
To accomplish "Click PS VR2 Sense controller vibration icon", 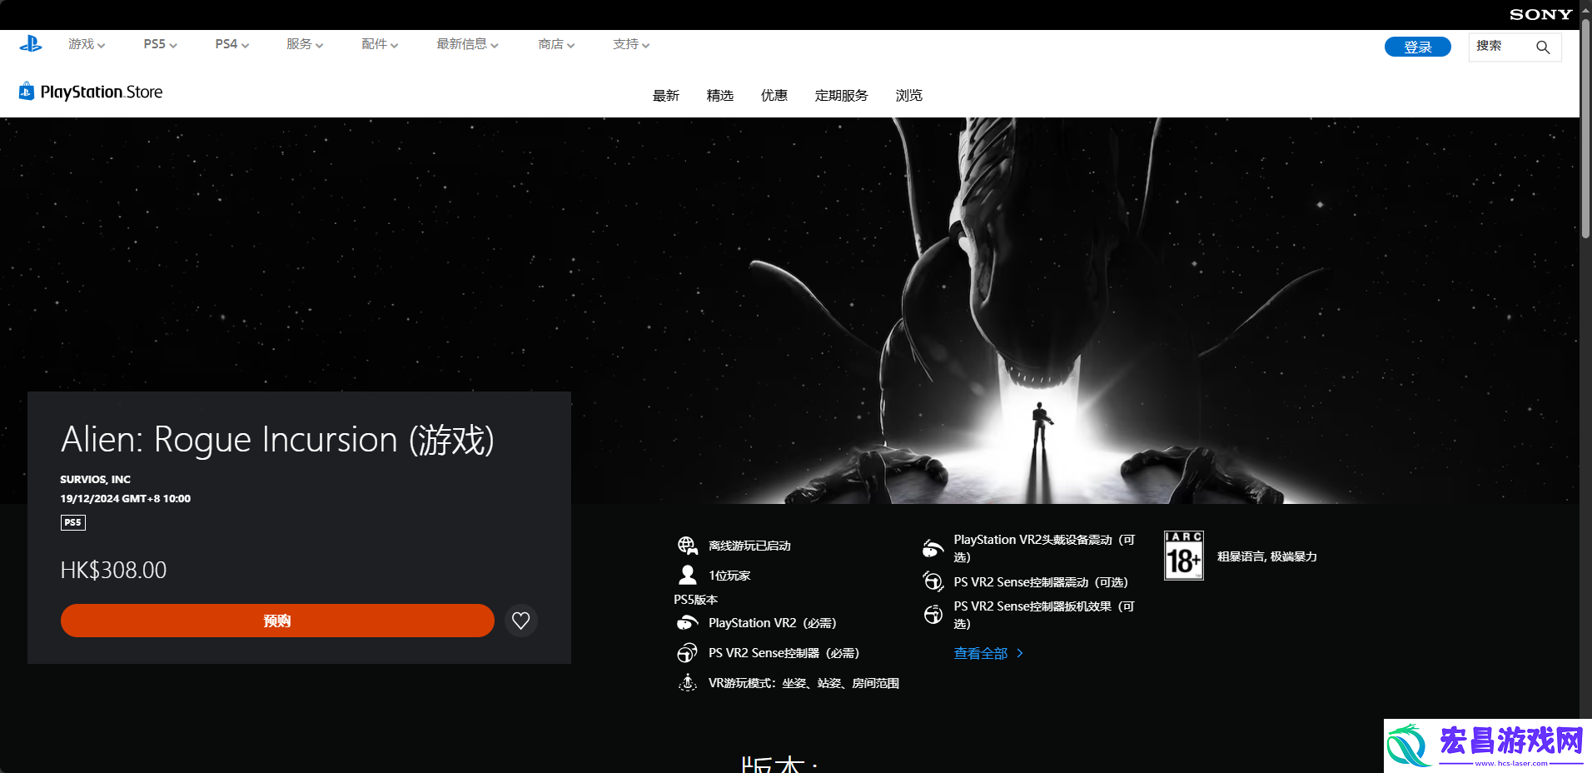I will (933, 581).
